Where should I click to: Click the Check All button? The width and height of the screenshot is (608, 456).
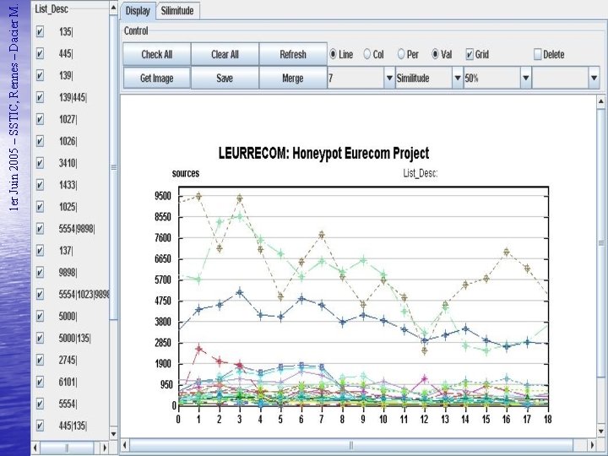pos(157,54)
